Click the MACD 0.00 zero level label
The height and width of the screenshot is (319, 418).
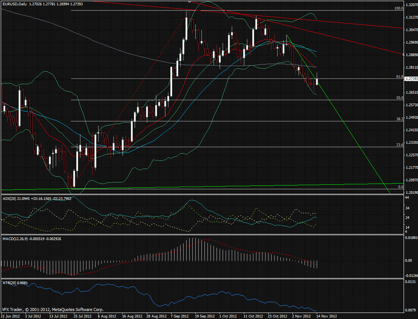(x=408, y=261)
